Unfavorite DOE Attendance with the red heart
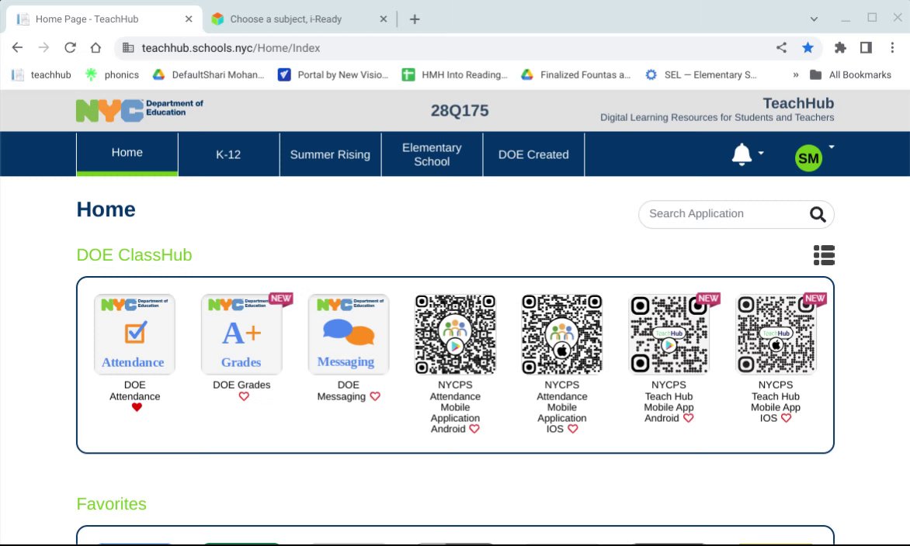This screenshot has height=546, width=910. [137, 407]
